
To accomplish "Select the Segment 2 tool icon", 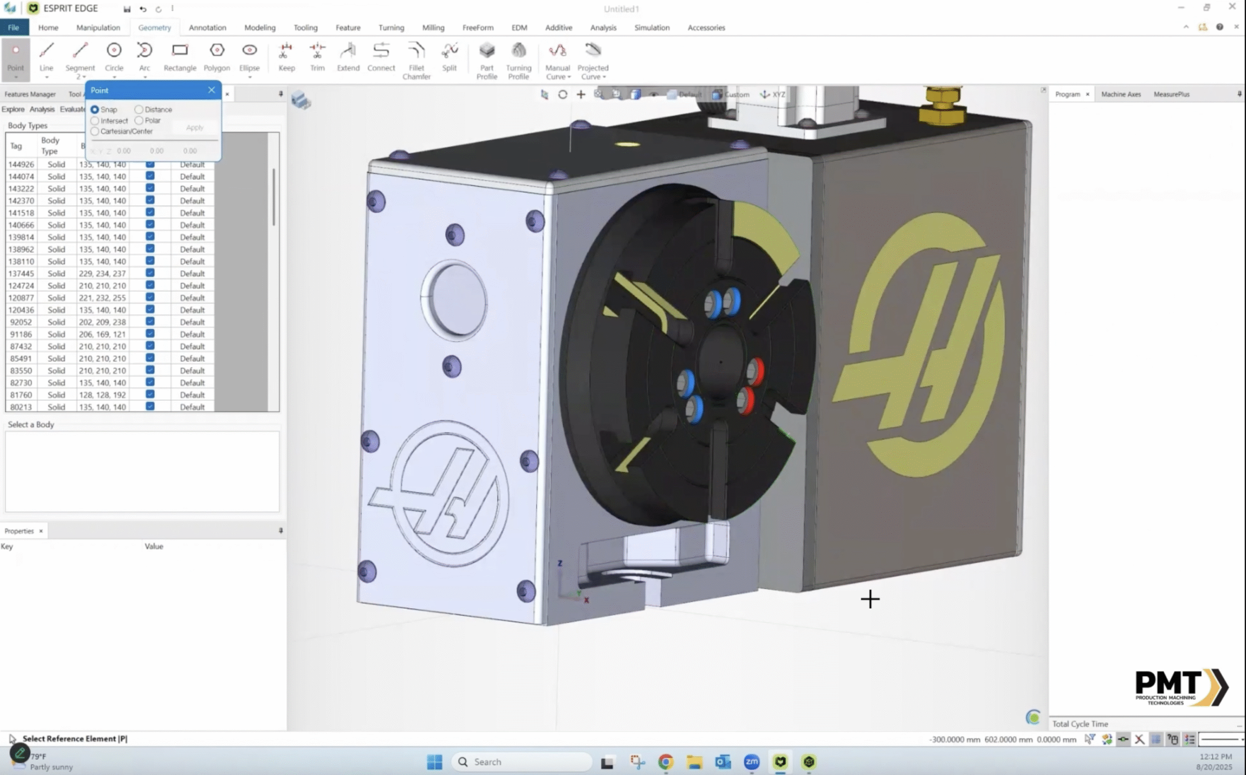I will click(80, 50).
